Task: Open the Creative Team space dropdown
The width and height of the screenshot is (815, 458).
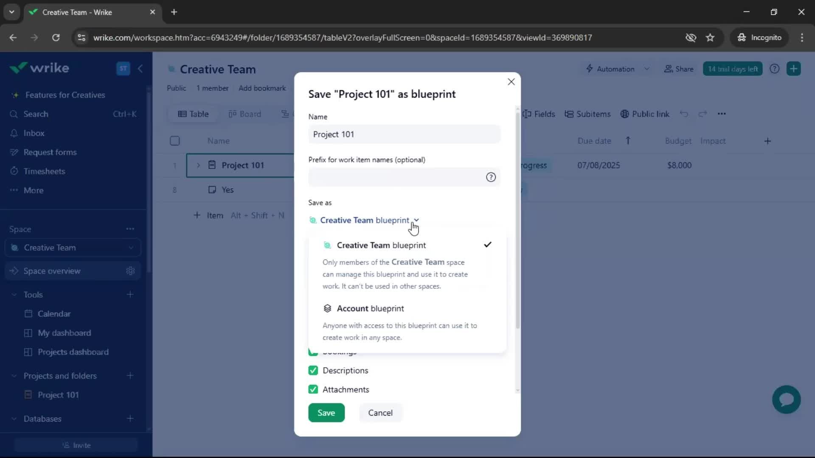Action: click(x=73, y=248)
